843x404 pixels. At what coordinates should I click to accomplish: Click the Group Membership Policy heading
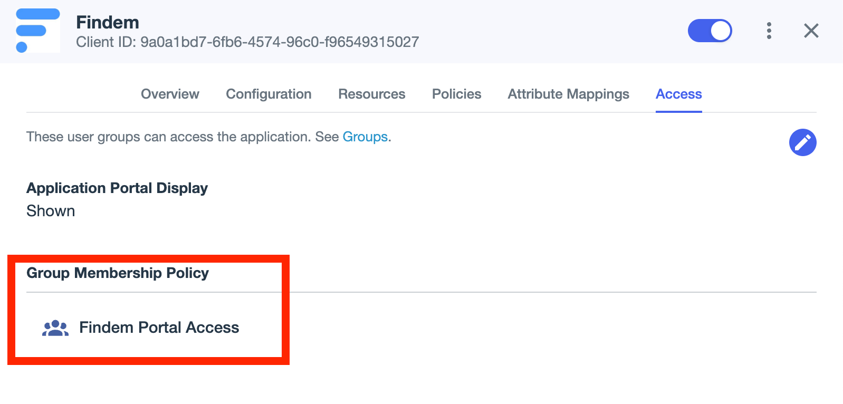118,273
